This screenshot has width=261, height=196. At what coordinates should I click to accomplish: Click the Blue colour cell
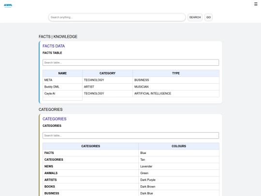179,153
